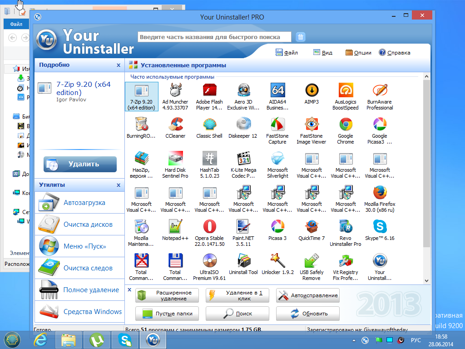This screenshot has width=465, height=349.
Task: Click trash icon next to search box
Action: tap(301, 37)
